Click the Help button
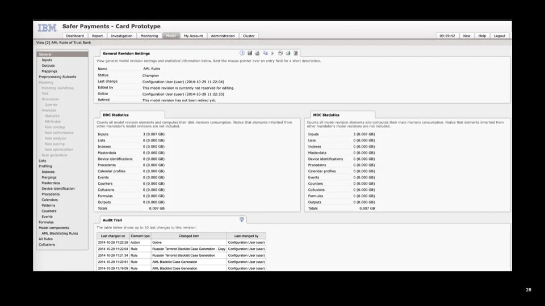The height and width of the screenshot is (306, 545). [482, 36]
